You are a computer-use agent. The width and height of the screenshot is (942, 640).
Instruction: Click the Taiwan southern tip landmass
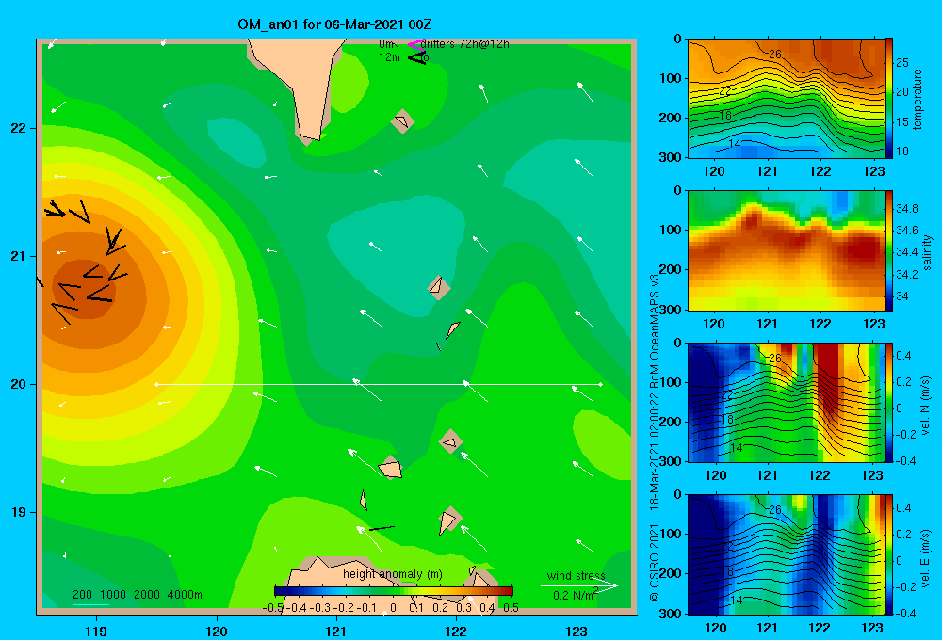click(305, 84)
